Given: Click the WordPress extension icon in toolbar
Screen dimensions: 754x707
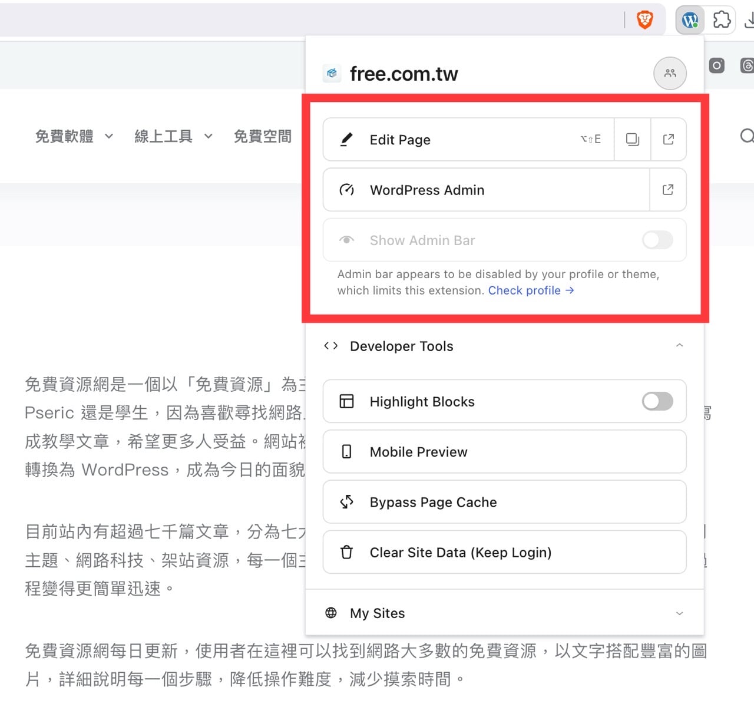Looking at the screenshot, I should tap(690, 20).
